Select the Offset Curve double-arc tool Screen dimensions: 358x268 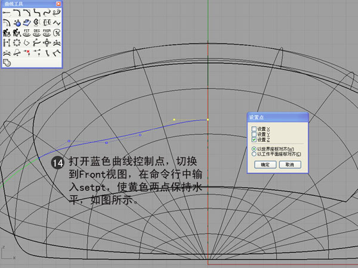7,23
